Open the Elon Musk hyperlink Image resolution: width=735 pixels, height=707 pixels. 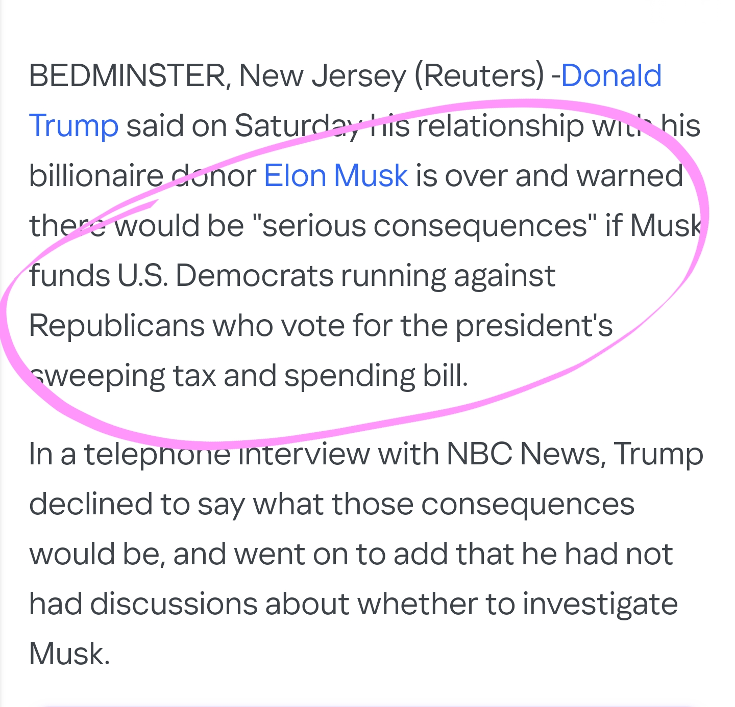click(335, 175)
